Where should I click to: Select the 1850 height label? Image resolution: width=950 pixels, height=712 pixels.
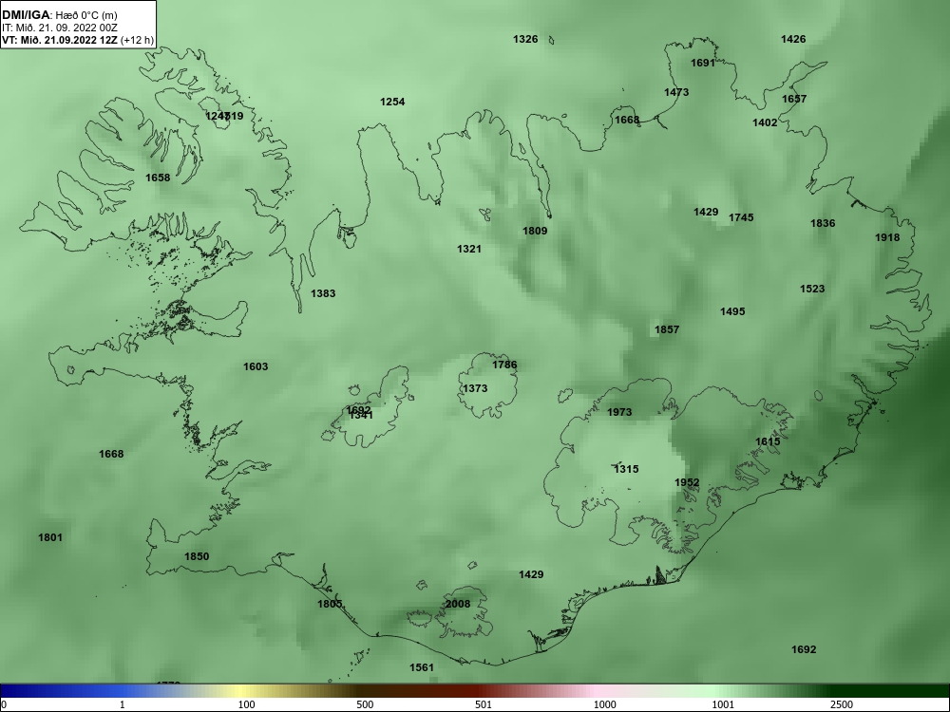click(x=197, y=557)
